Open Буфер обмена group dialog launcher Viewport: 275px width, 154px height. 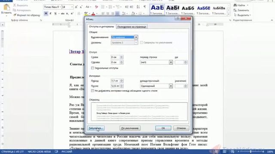(41, 20)
